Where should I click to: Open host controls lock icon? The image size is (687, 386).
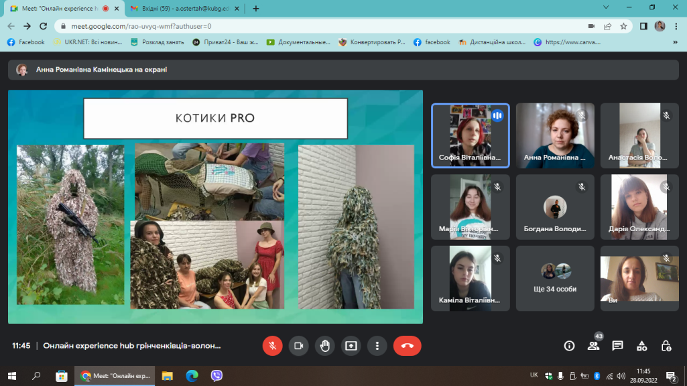(666, 346)
